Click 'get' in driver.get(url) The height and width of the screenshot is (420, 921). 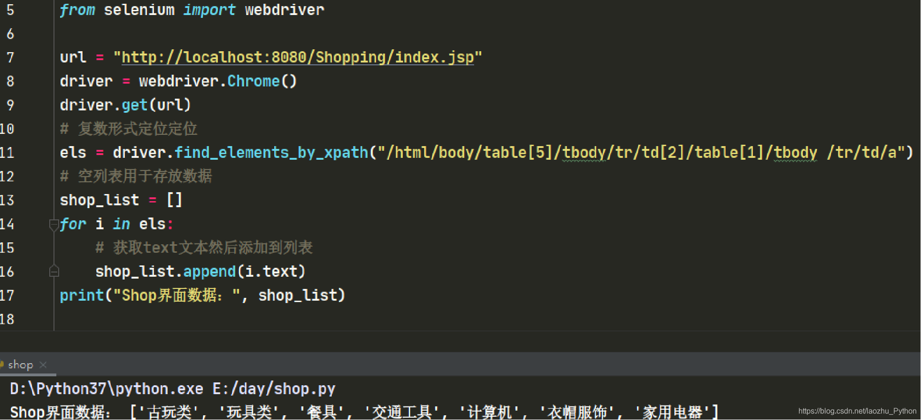point(135,105)
